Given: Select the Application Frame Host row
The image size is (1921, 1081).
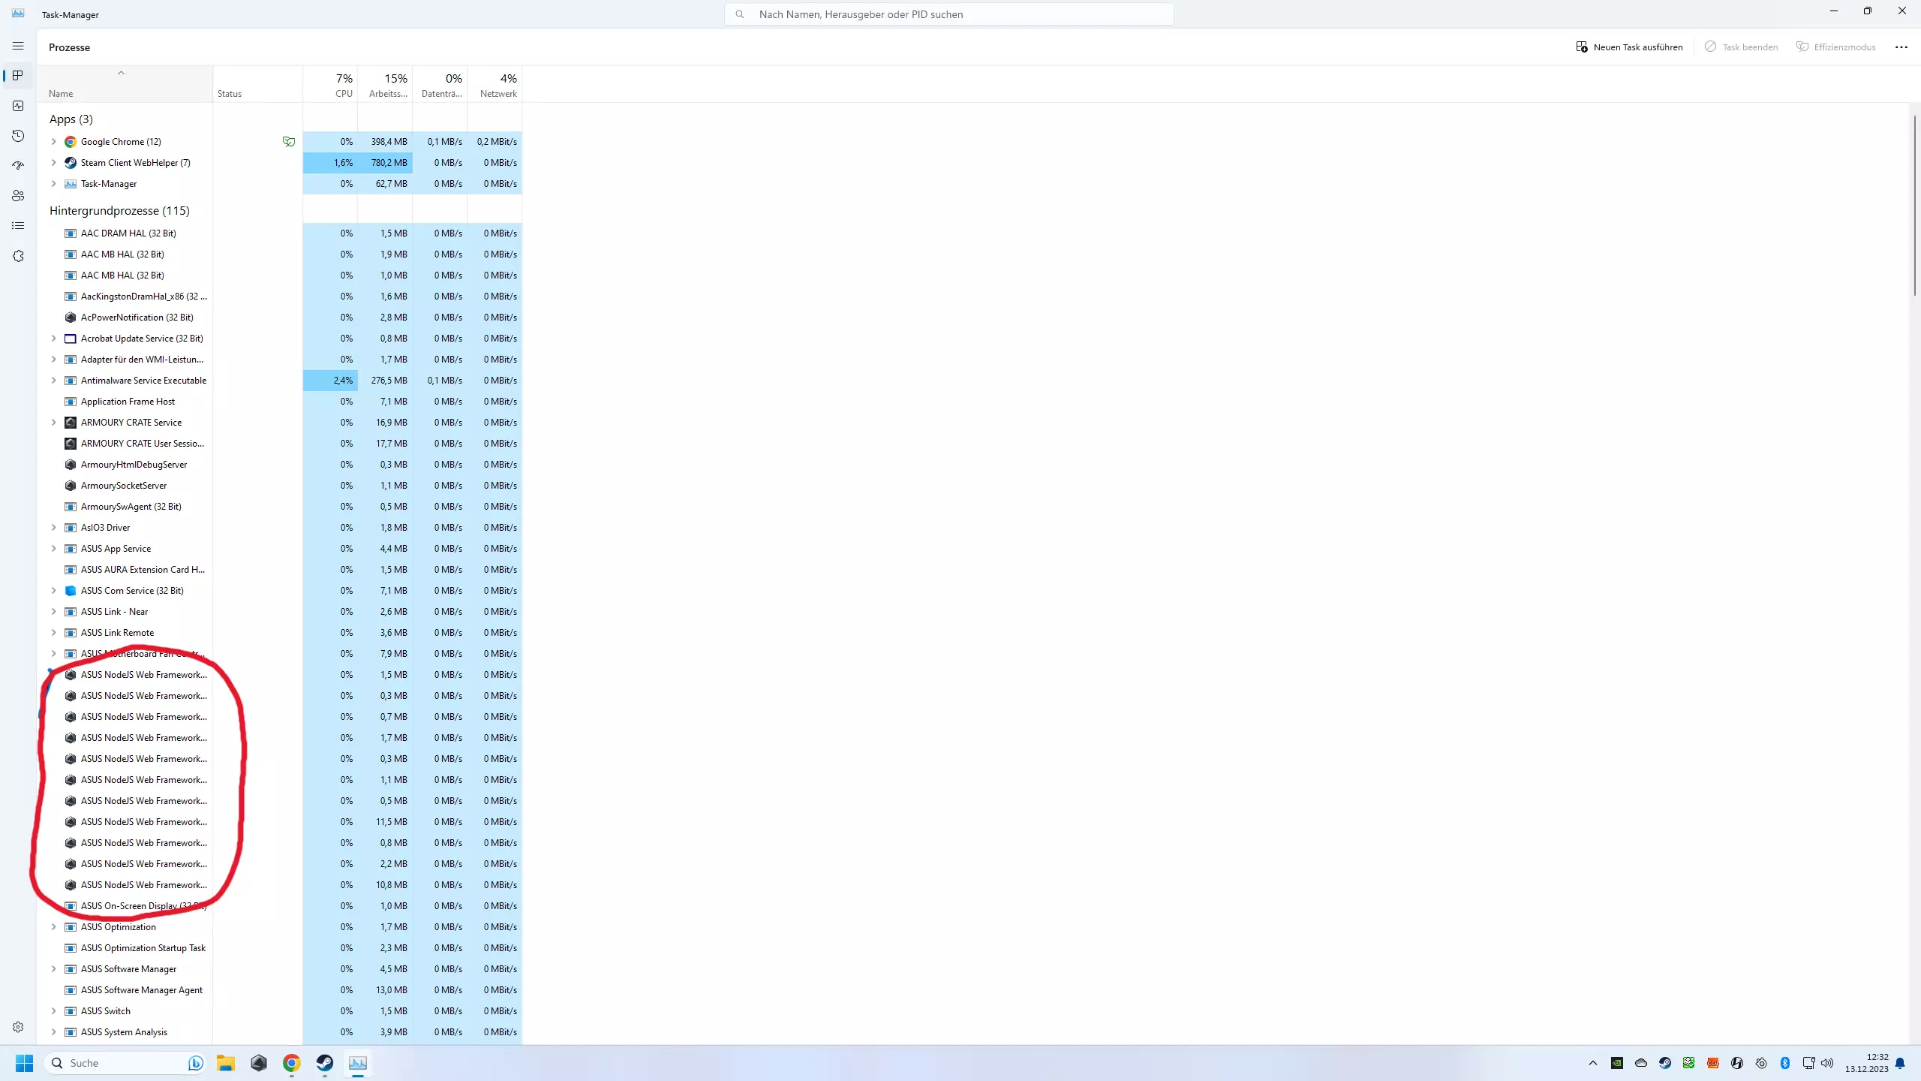Looking at the screenshot, I should [x=280, y=402].
